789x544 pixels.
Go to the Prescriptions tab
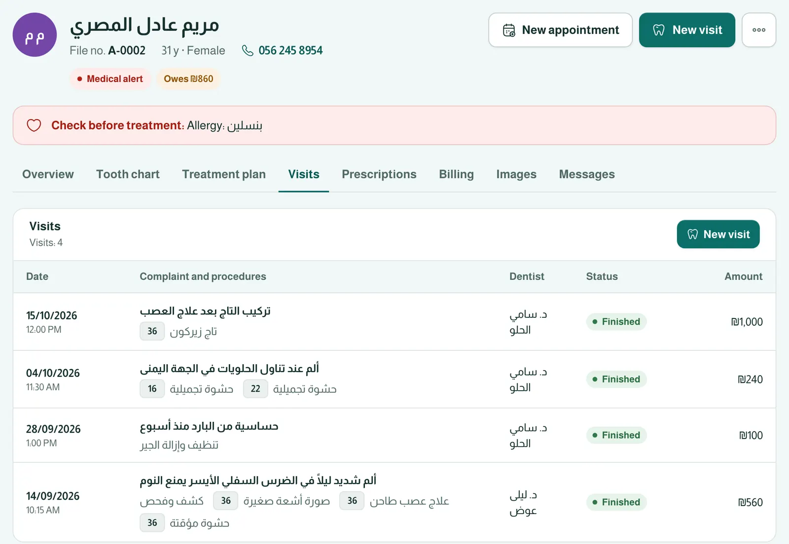click(379, 174)
